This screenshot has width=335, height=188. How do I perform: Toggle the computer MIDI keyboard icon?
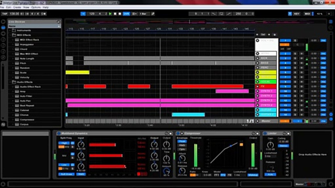click(x=290, y=14)
